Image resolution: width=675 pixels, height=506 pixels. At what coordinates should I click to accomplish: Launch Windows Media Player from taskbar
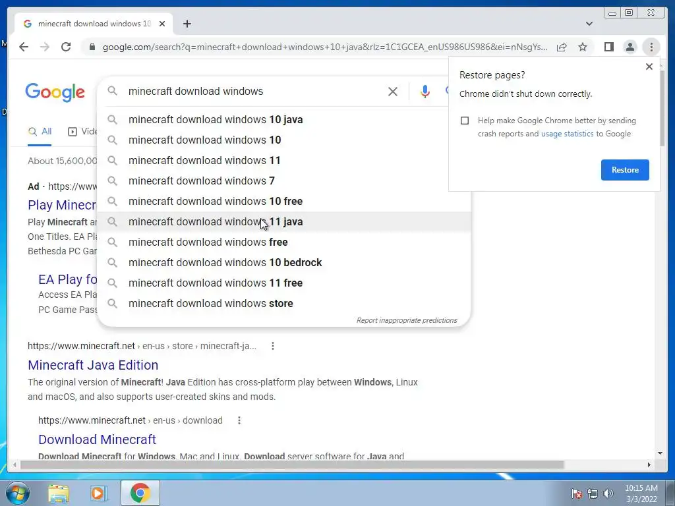(x=98, y=493)
